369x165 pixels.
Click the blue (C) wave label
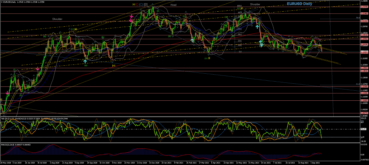pyautogui.click(x=141, y=4)
